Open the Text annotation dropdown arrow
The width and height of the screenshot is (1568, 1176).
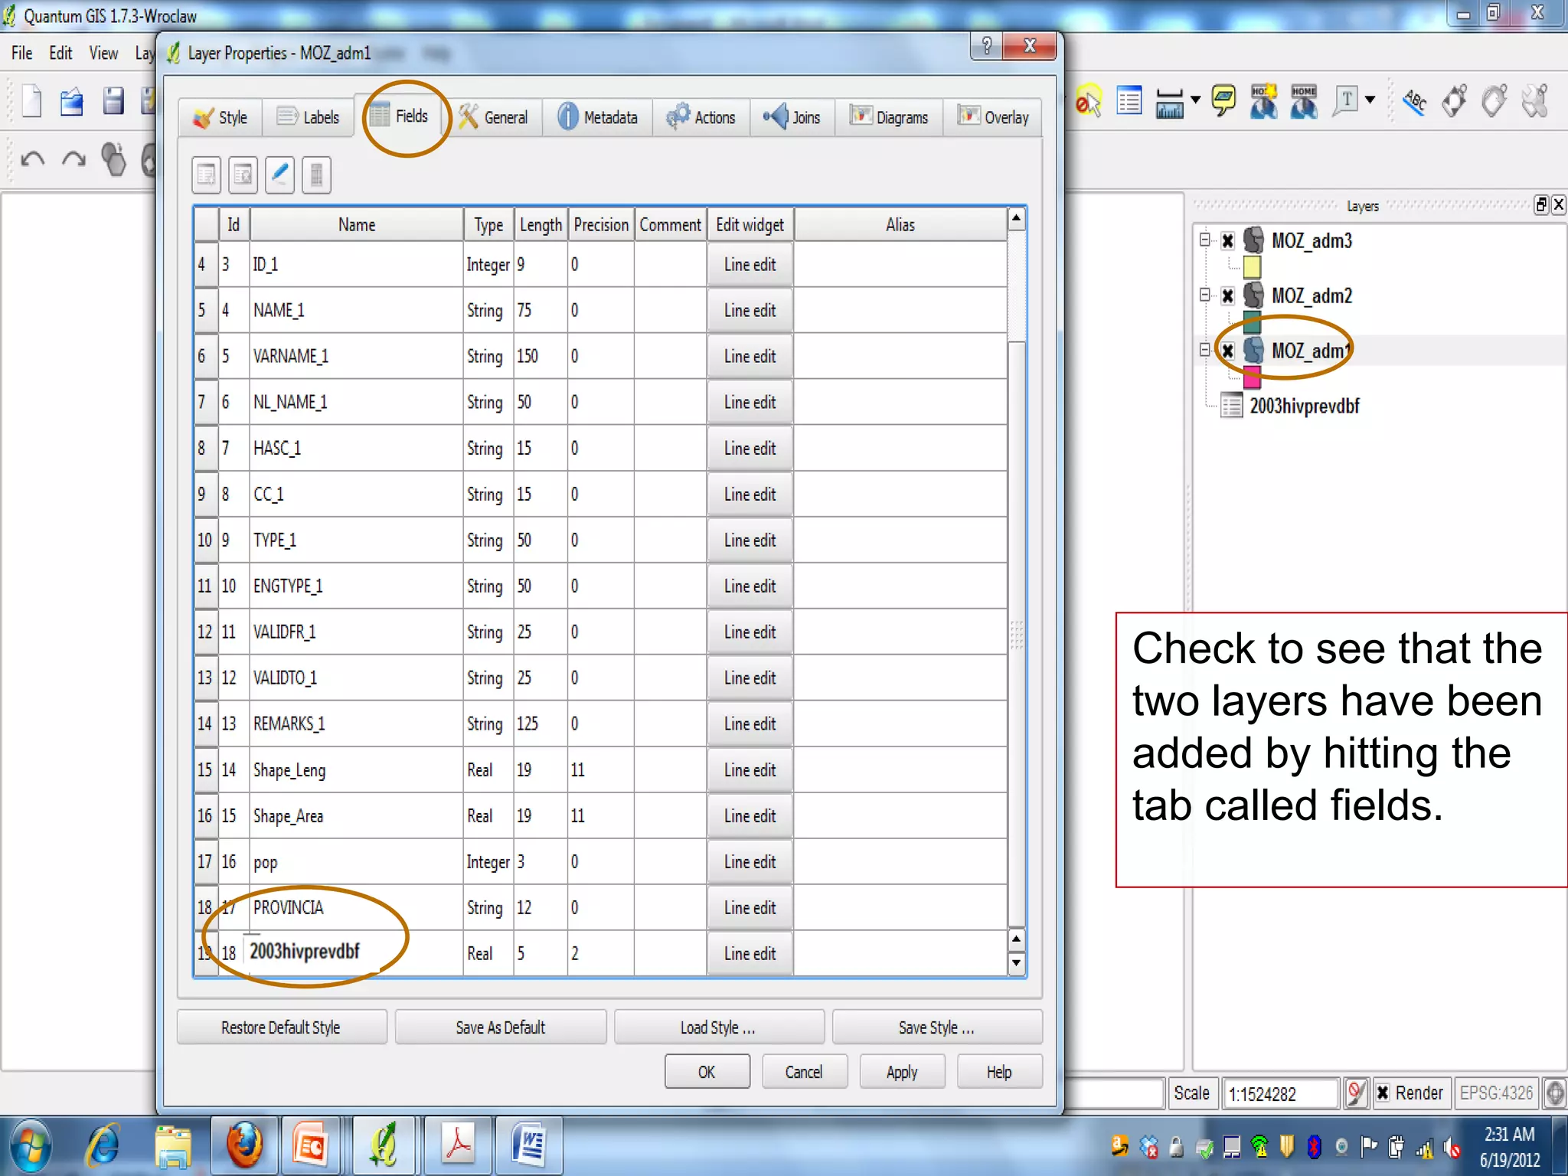tap(1370, 100)
